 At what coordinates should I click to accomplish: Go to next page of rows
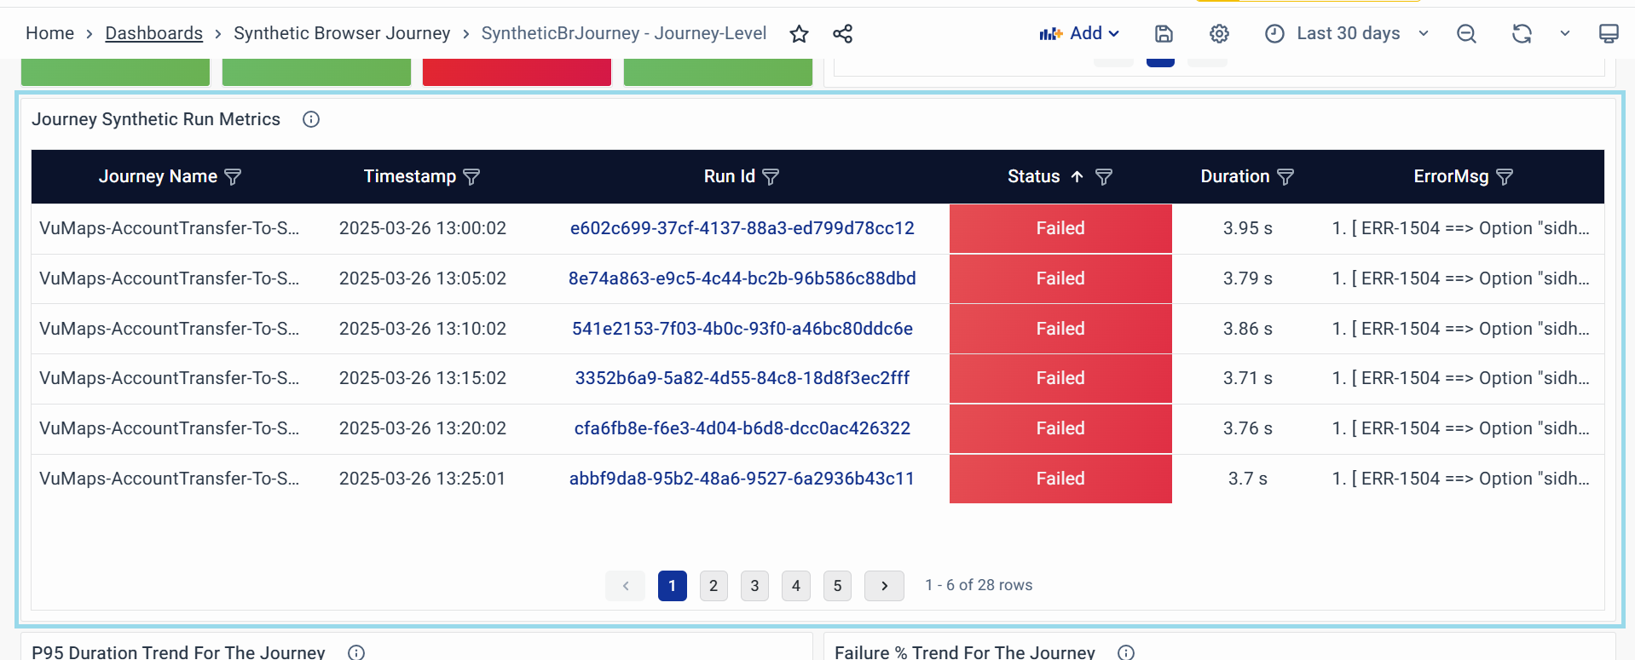point(884,586)
